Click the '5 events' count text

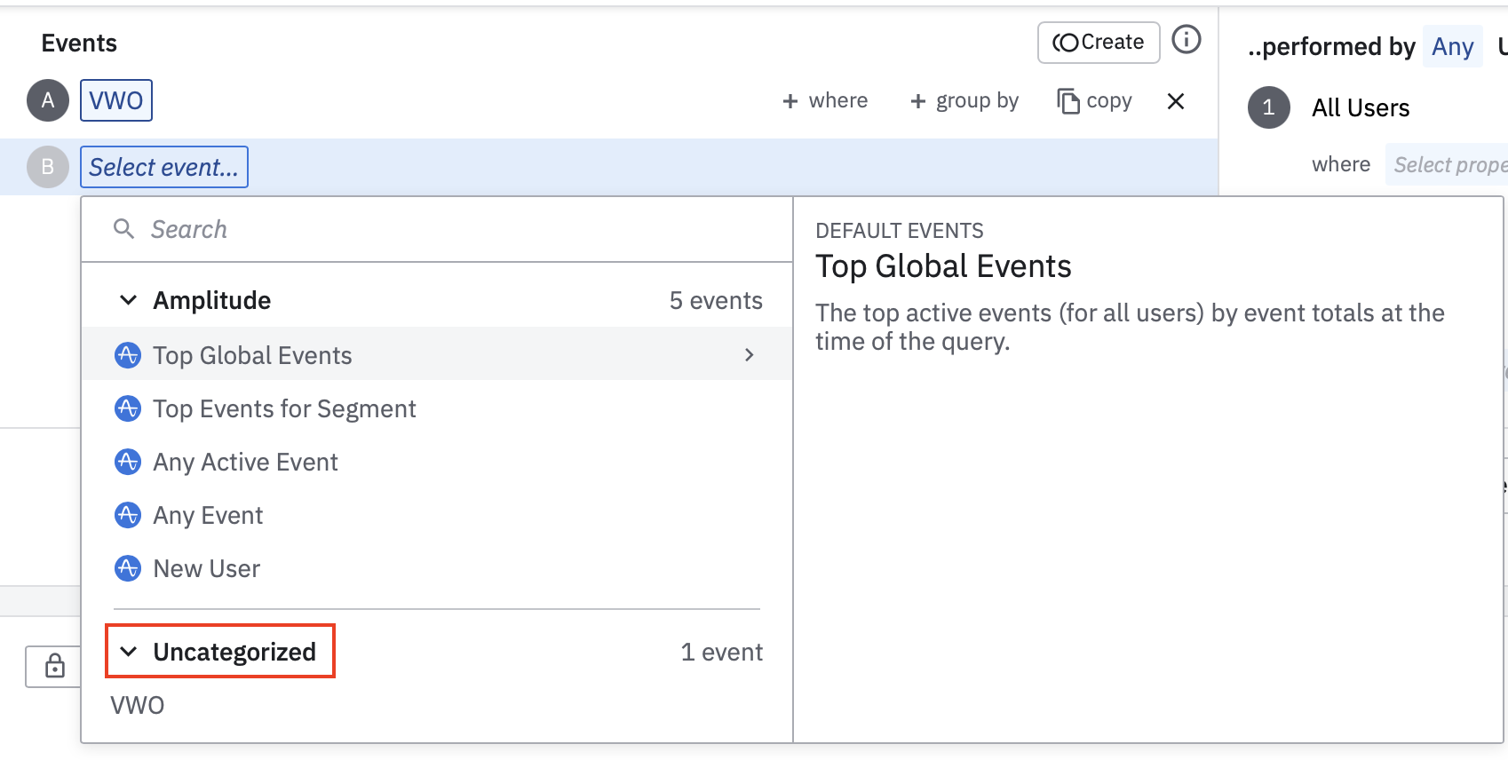coord(716,301)
